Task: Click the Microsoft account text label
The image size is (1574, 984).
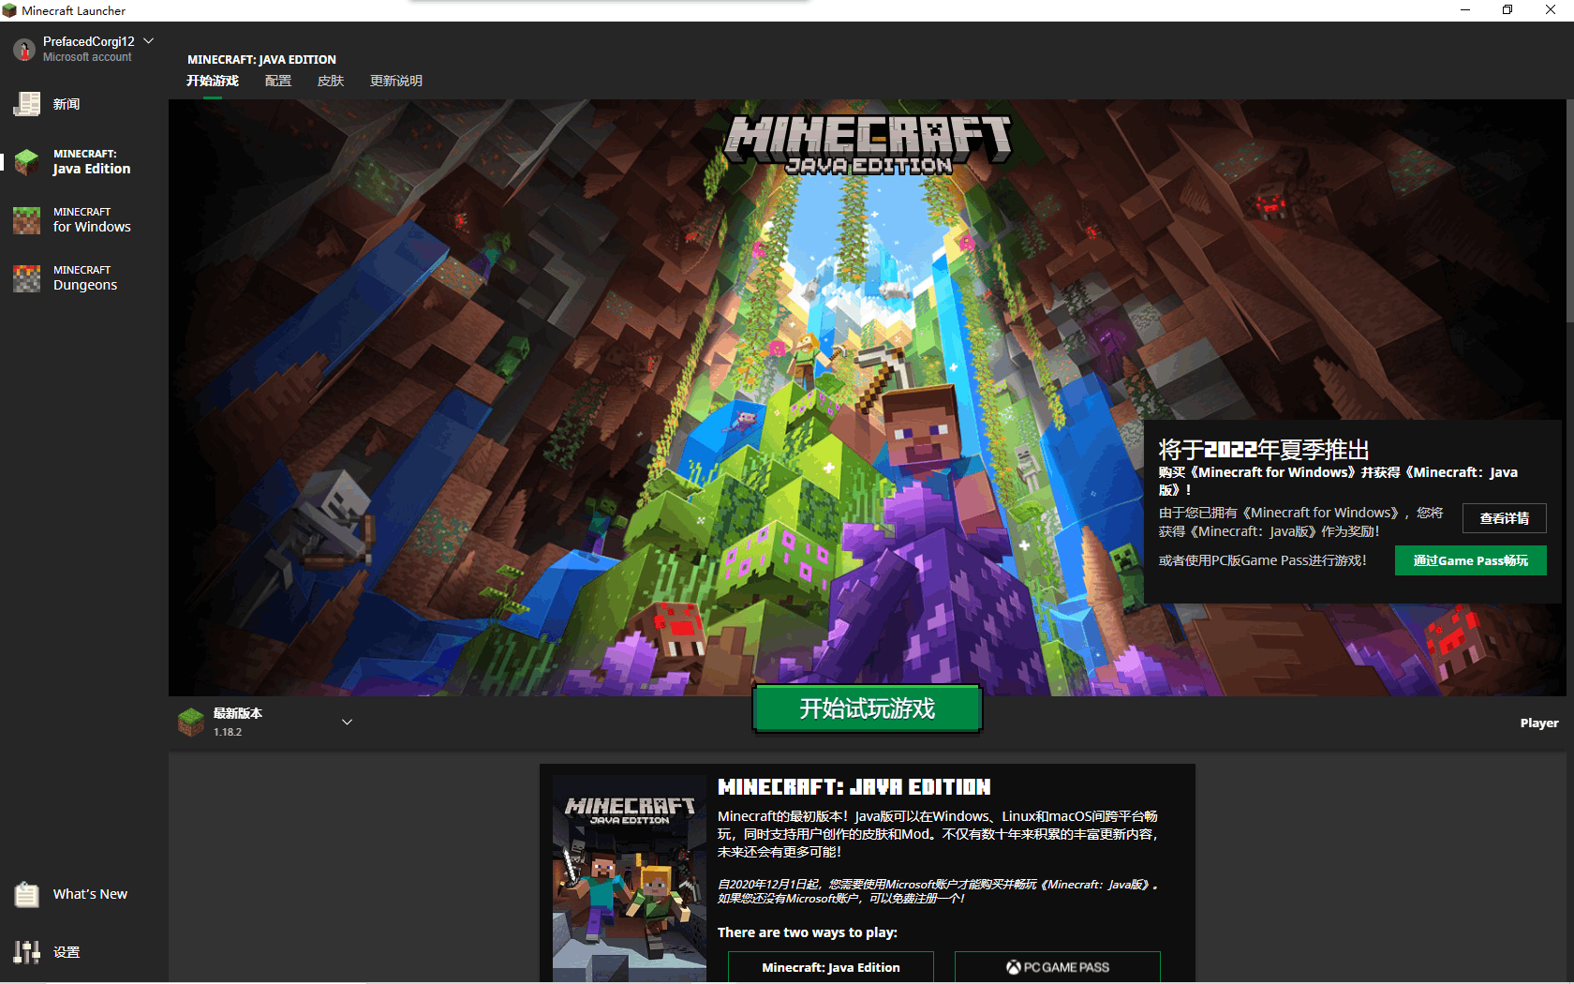Action: (x=87, y=57)
